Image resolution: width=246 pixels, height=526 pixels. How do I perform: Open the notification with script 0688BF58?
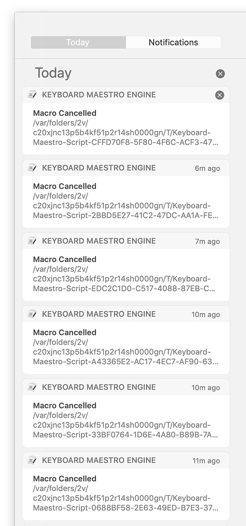tap(126, 486)
